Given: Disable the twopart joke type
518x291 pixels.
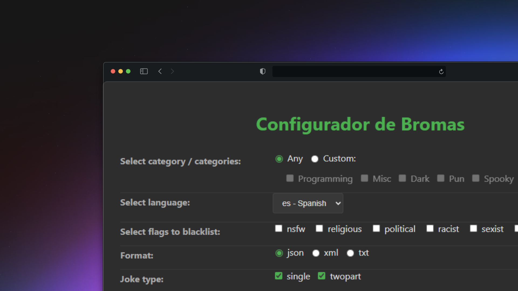Looking at the screenshot, I should click(x=321, y=276).
